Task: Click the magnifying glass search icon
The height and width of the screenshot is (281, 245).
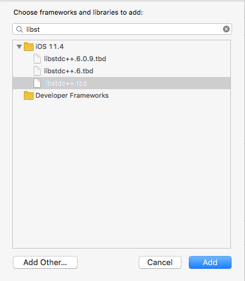Action: (x=20, y=29)
